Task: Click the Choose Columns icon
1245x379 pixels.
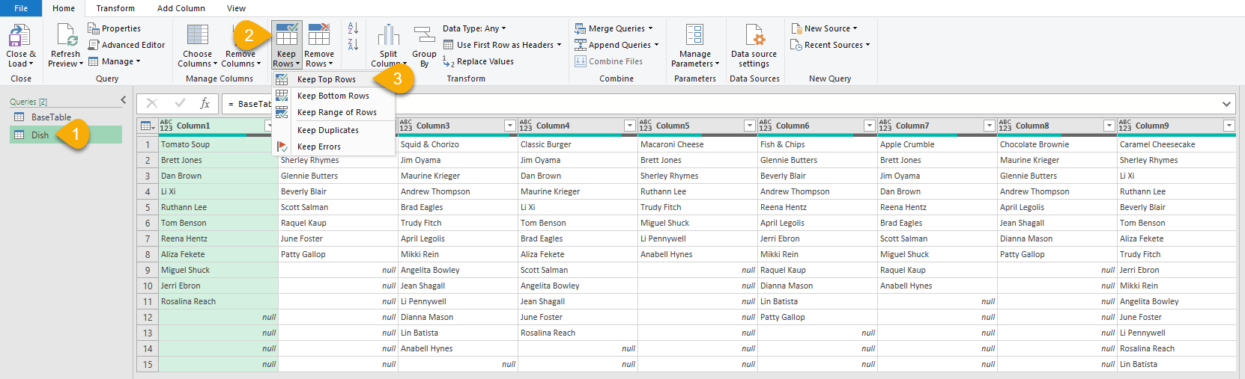Action: (198, 36)
